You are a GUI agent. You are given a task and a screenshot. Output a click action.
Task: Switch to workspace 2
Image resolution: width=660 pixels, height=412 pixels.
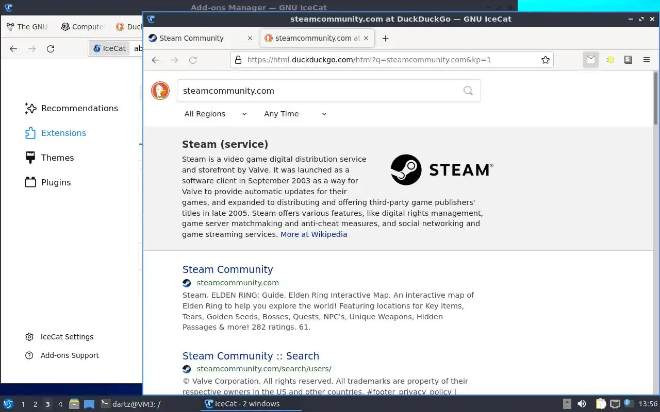tap(35, 404)
